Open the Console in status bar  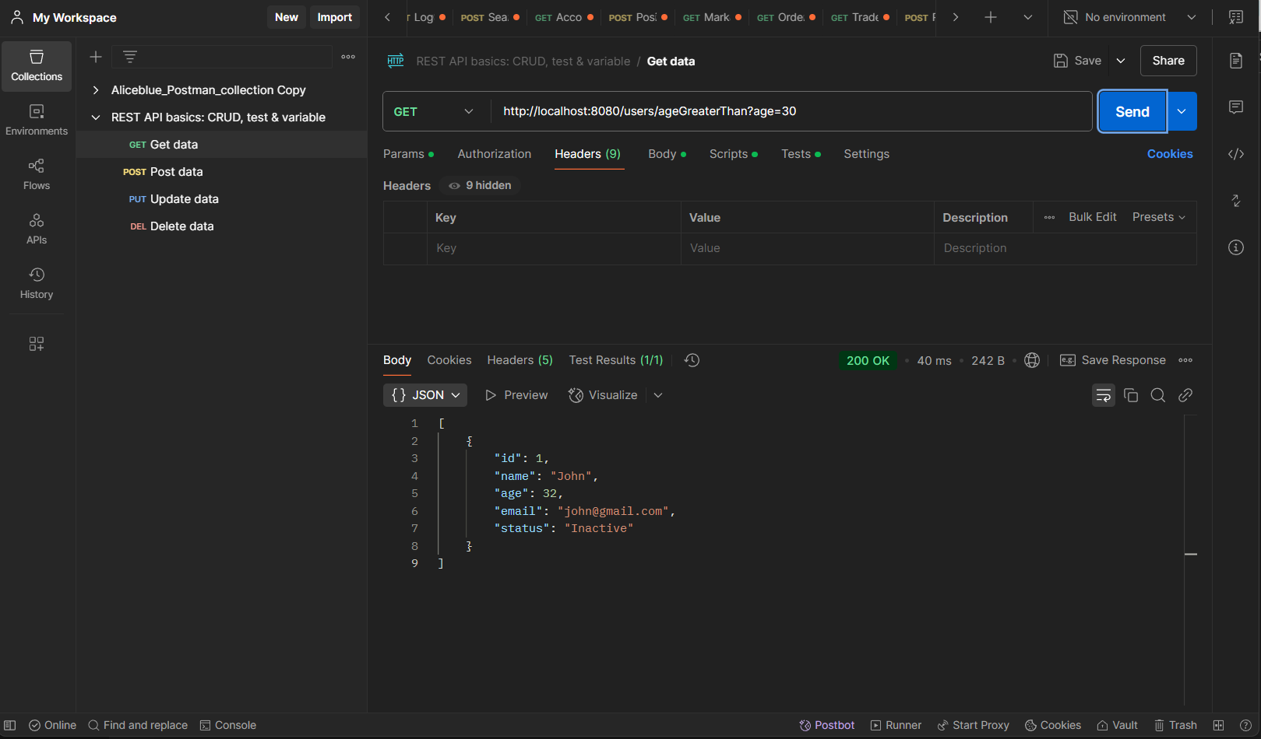228,725
